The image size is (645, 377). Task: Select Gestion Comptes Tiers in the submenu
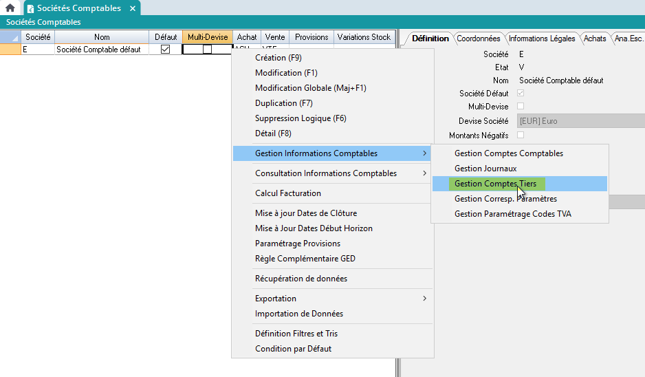pyautogui.click(x=495, y=184)
